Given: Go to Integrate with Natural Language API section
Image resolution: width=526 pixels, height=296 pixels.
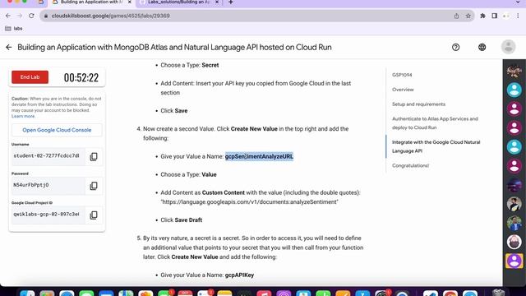Looking at the screenshot, I should click(436, 146).
